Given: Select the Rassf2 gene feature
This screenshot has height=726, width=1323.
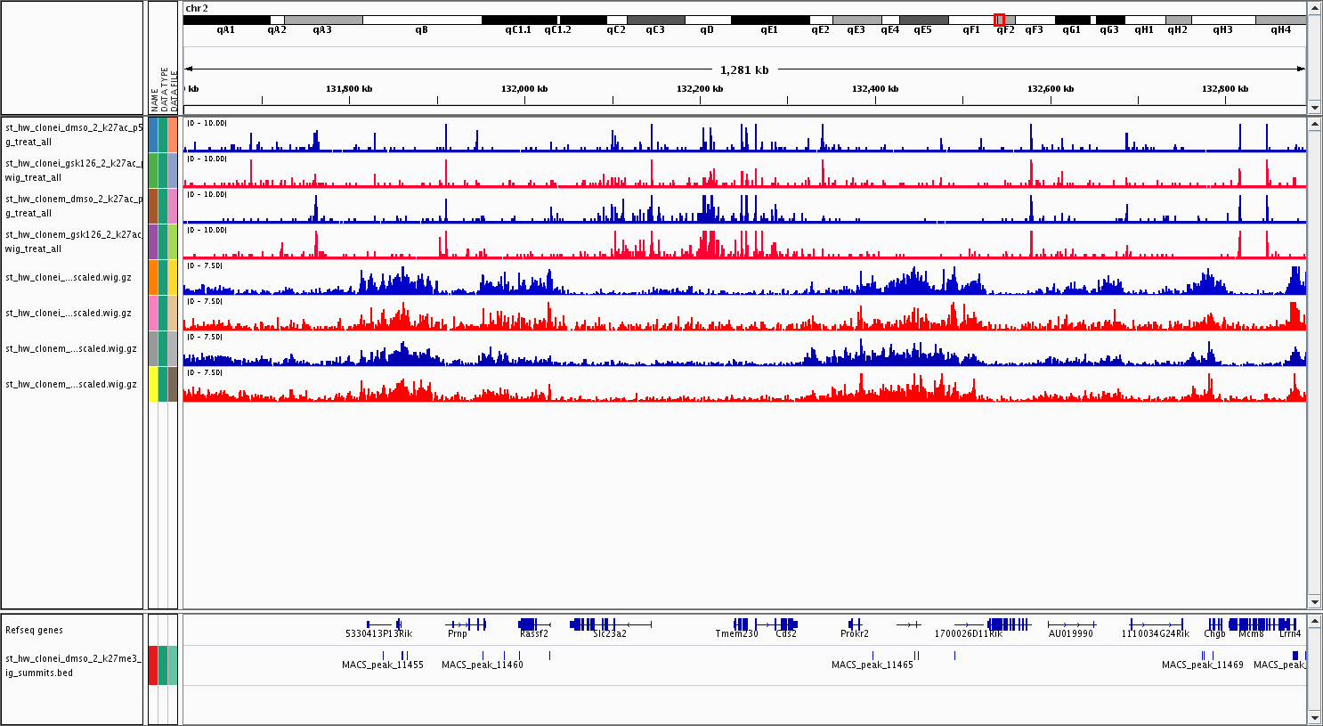Looking at the screenshot, I should (x=530, y=624).
